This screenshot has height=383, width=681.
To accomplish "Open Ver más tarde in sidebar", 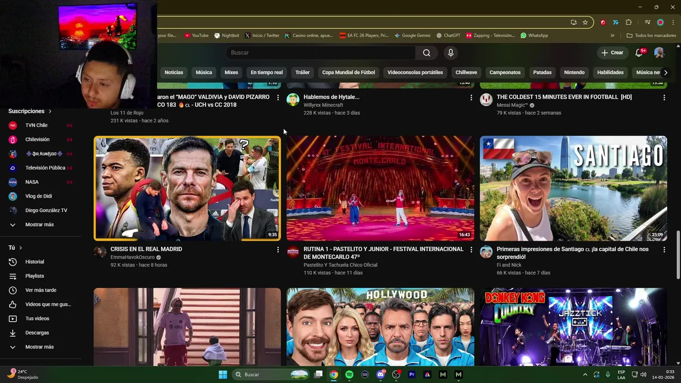I will click(40, 290).
